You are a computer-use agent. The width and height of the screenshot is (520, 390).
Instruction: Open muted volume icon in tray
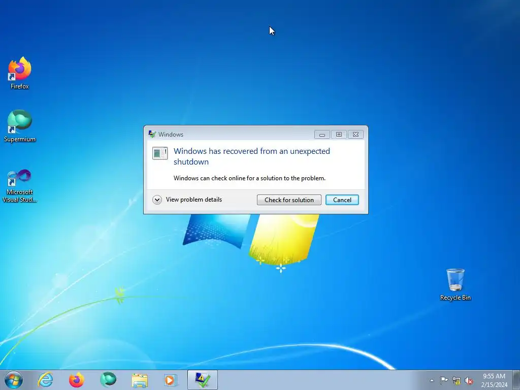pos(469,381)
